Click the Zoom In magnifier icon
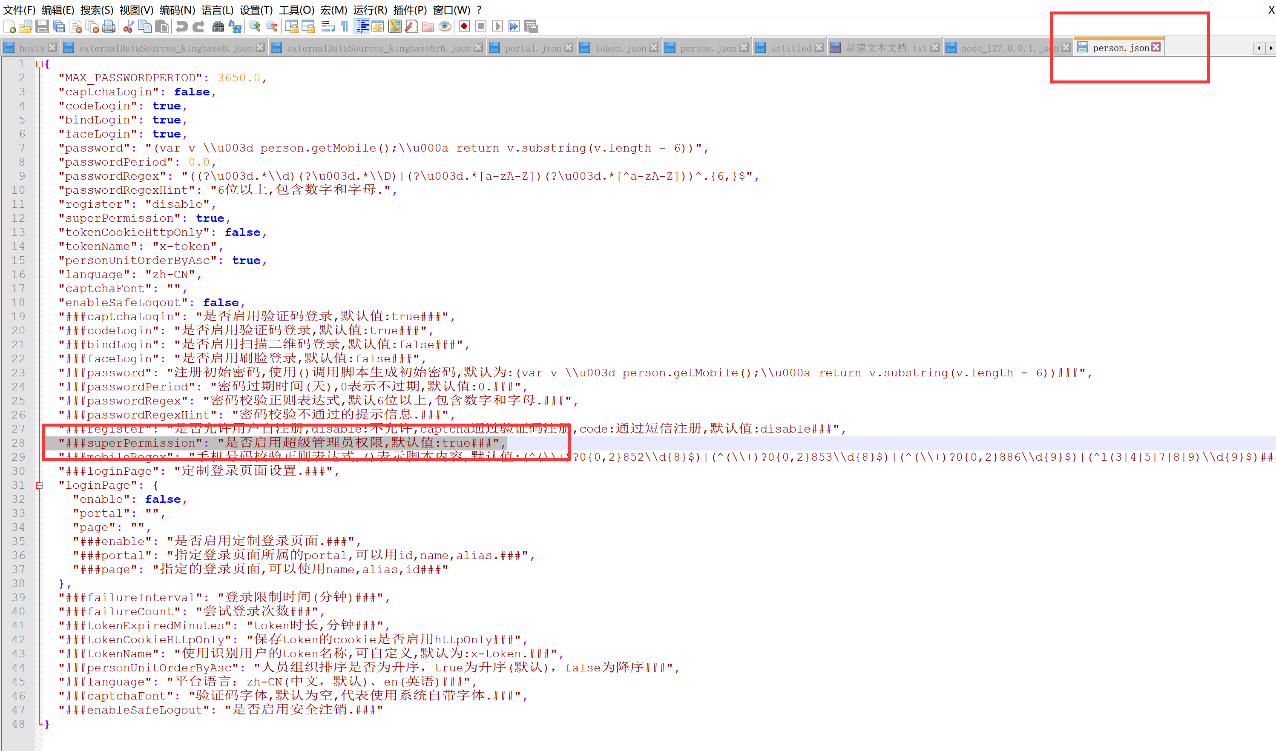The width and height of the screenshot is (1276, 751). (255, 27)
